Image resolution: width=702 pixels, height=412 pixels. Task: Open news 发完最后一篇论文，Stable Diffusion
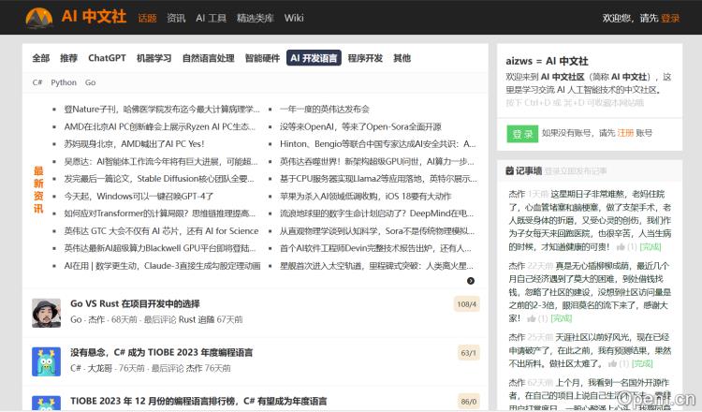(159, 179)
